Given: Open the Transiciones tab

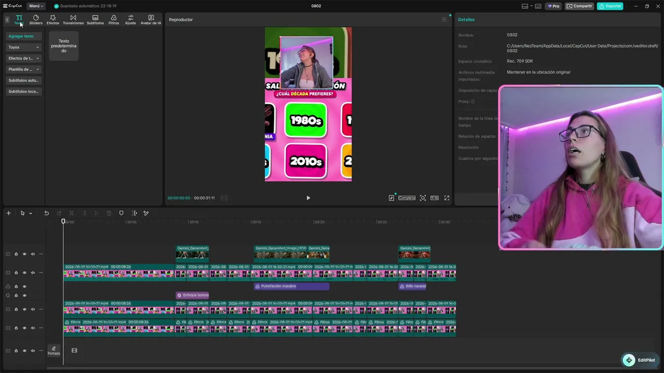Looking at the screenshot, I should tap(73, 20).
